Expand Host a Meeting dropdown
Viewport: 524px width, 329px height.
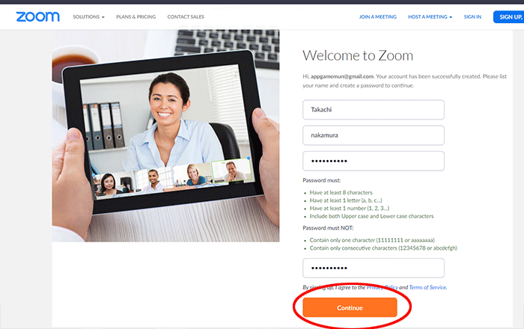click(430, 16)
